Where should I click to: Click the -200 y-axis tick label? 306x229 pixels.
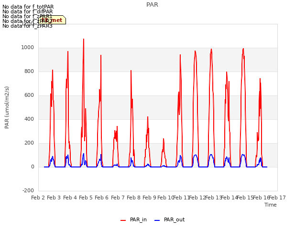click(x=28, y=191)
